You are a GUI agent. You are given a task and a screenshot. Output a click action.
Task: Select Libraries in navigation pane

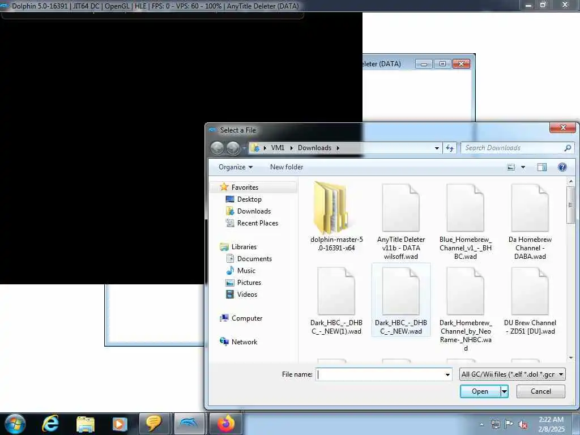pyautogui.click(x=244, y=247)
